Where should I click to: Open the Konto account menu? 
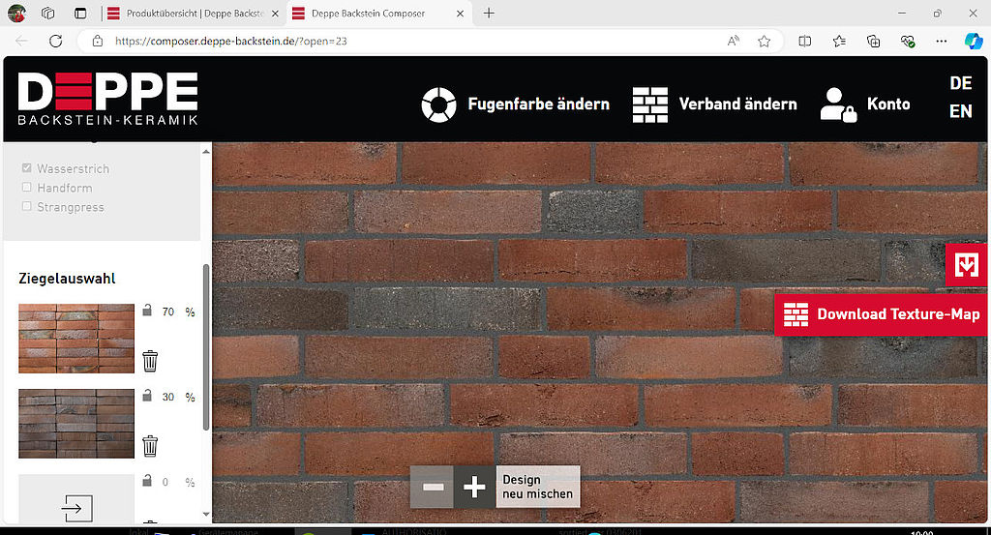(x=865, y=104)
